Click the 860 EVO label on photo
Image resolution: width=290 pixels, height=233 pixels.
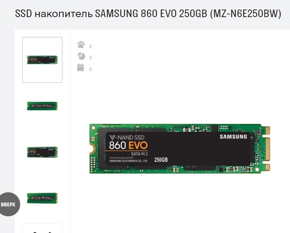coord(128,145)
